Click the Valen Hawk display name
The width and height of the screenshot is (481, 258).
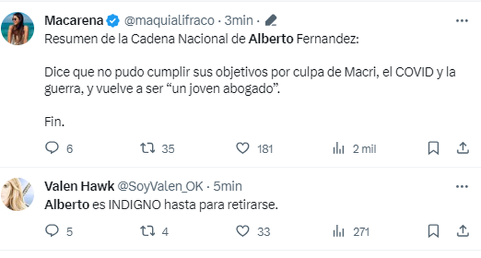tap(77, 186)
